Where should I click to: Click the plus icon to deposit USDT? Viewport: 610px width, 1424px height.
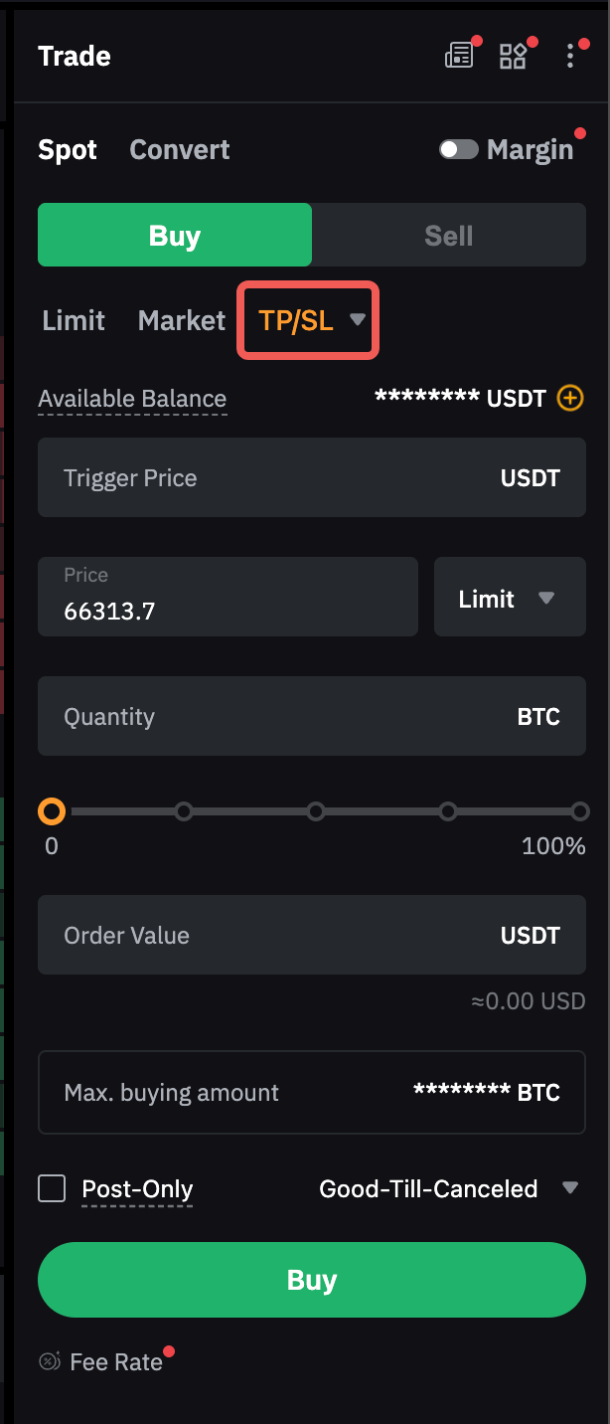570,399
